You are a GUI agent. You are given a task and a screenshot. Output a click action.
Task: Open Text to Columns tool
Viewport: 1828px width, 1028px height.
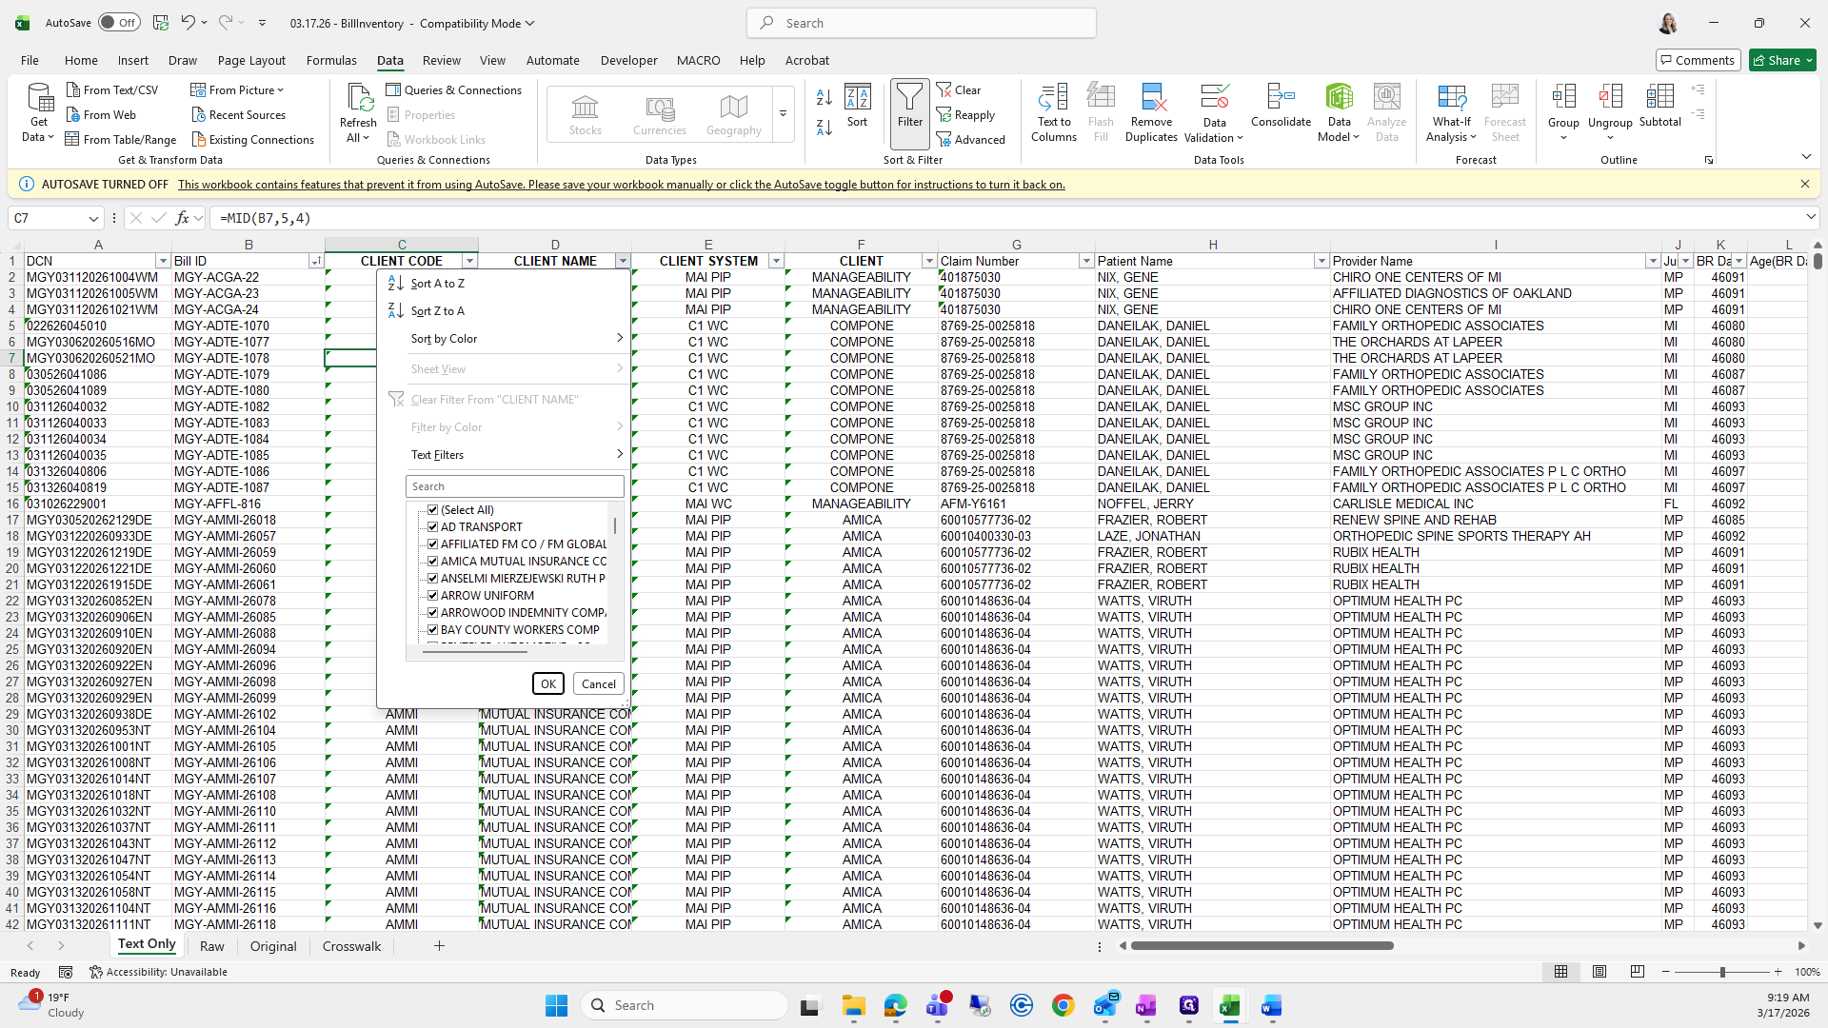(x=1053, y=98)
